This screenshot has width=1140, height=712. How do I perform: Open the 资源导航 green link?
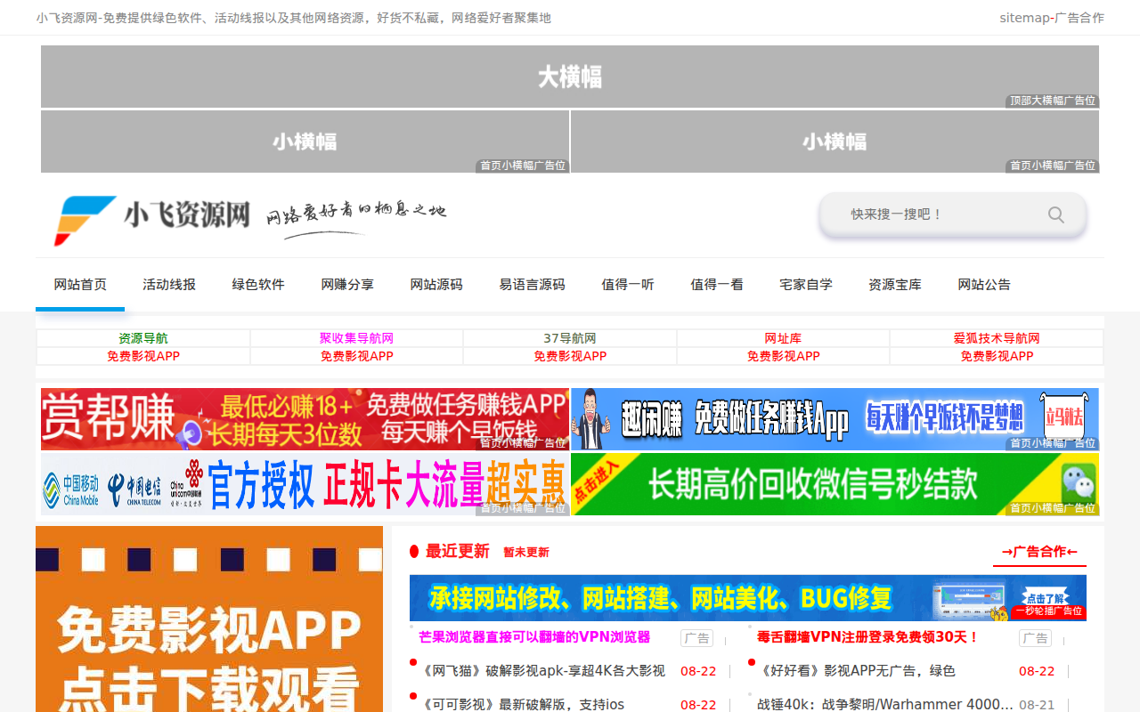pos(143,338)
